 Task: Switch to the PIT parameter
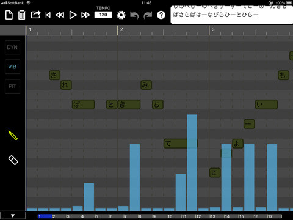12,86
